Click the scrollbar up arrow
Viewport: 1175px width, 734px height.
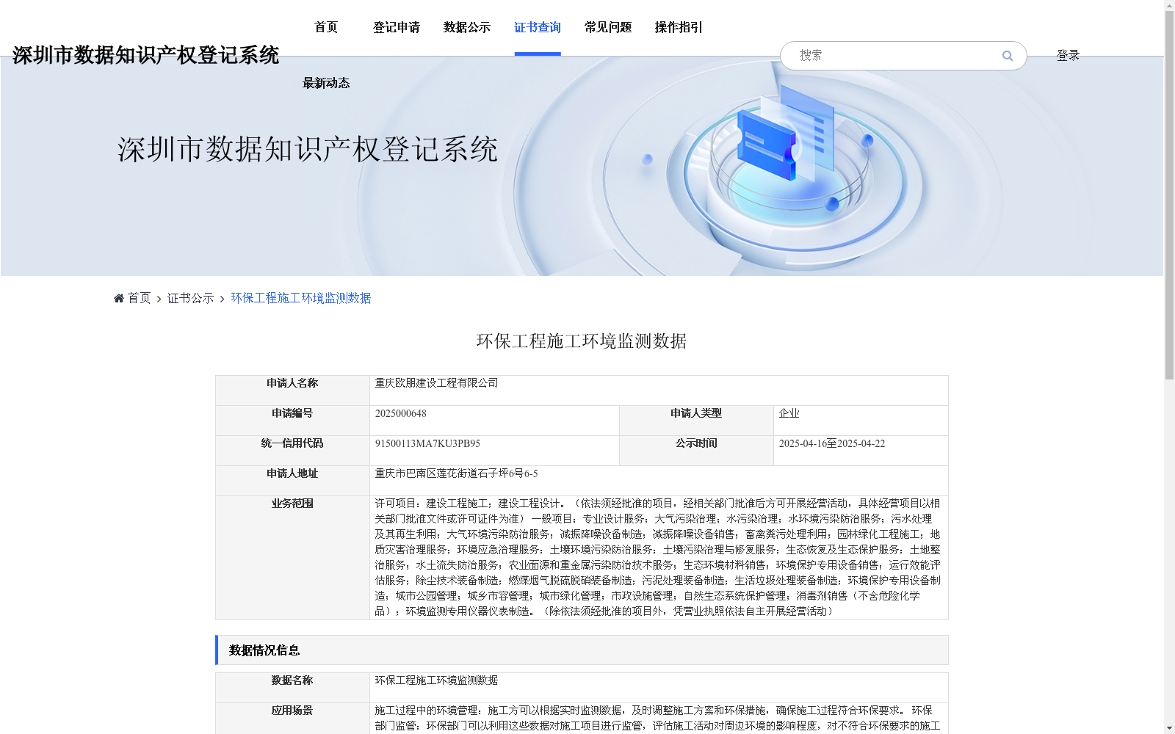[x=1169, y=5]
